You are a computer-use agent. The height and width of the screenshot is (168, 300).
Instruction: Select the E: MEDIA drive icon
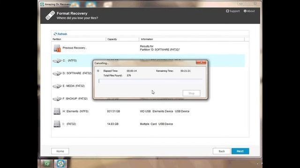[x=57, y=86]
